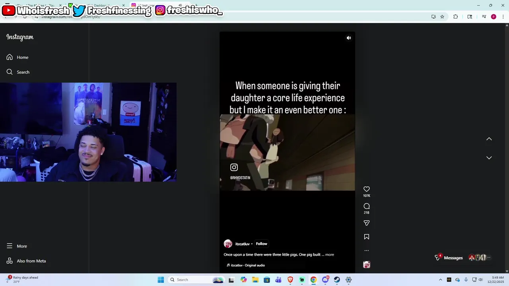Click the taskbar Search box
This screenshot has height=286, width=509.
pyautogui.click(x=196, y=280)
